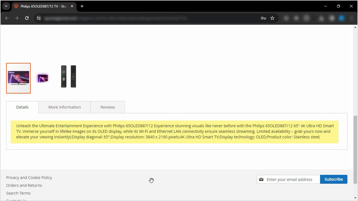The image size is (358, 201).
Task: Open the More Information tab
Action: pos(64,107)
